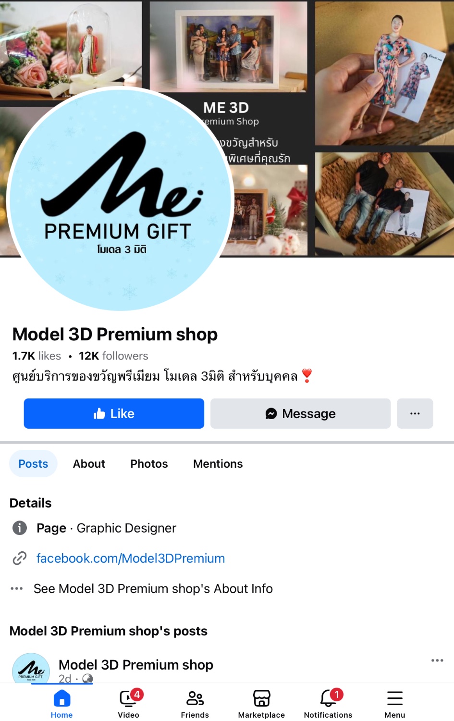Image resolution: width=454 pixels, height=721 pixels.
Task: Open the Home tab icon
Action: (x=61, y=698)
